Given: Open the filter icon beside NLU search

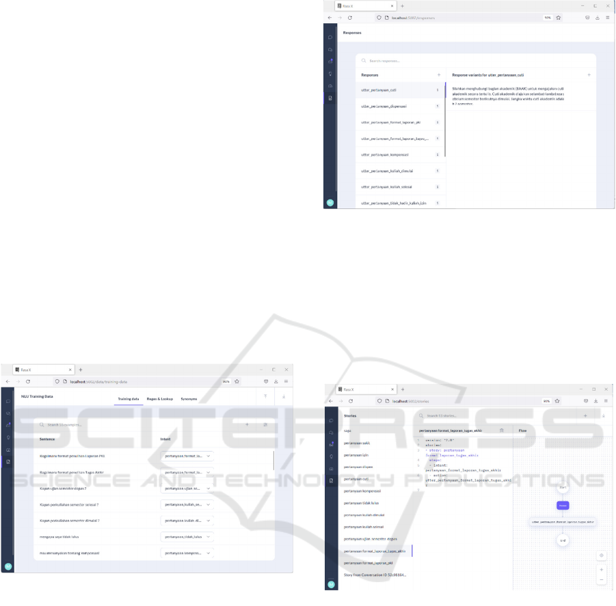Looking at the screenshot, I should point(265,424).
